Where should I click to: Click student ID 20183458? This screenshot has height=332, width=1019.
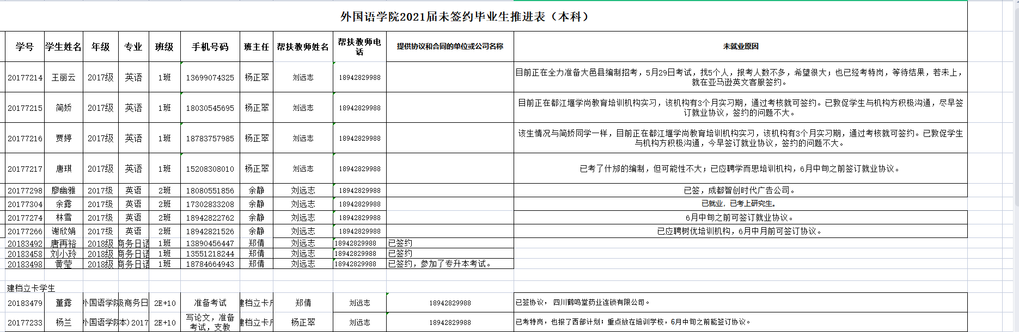pyautogui.click(x=25, y=254)
